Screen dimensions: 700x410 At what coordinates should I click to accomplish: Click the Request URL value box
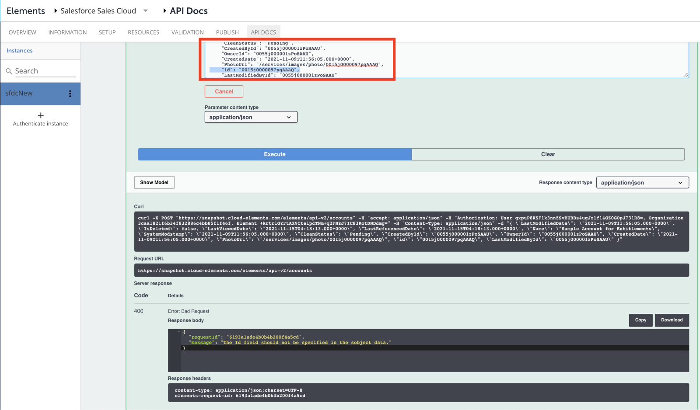point(411,270)
